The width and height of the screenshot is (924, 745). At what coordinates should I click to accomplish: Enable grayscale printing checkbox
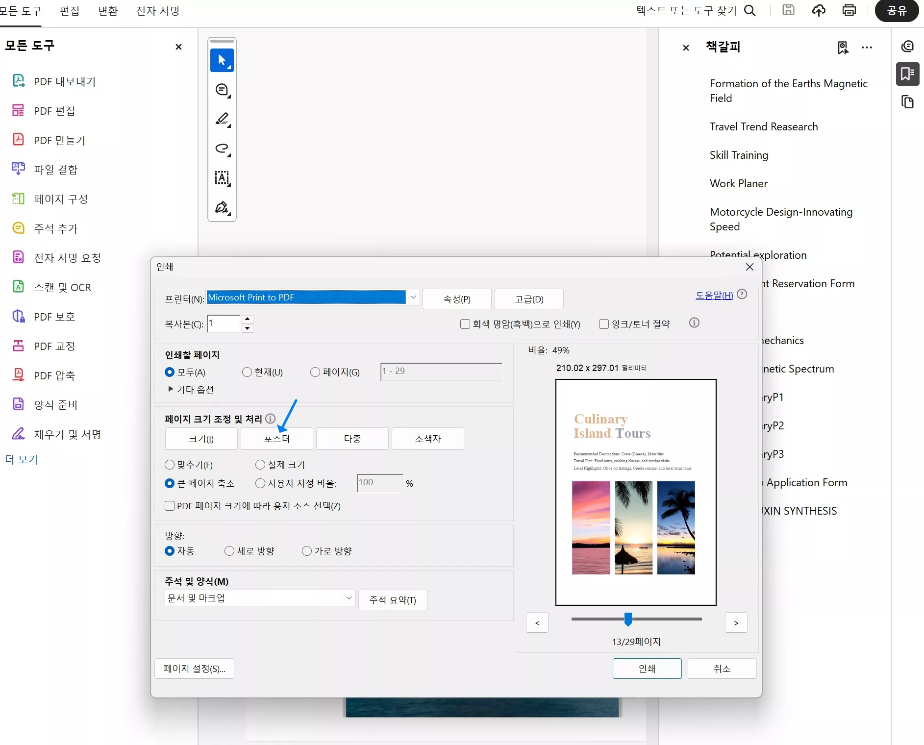(464, 324)
